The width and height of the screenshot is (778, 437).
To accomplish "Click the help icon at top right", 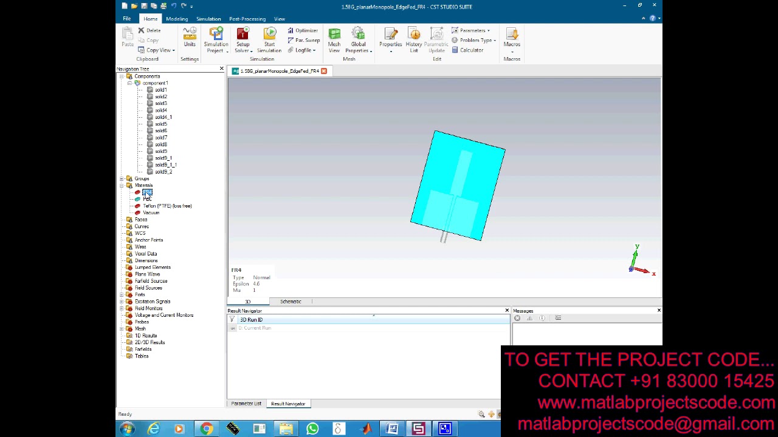I will 653,18.
